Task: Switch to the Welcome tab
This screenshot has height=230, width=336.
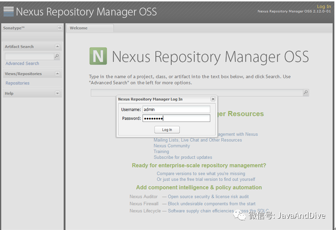Action: [x=90, y=28]
